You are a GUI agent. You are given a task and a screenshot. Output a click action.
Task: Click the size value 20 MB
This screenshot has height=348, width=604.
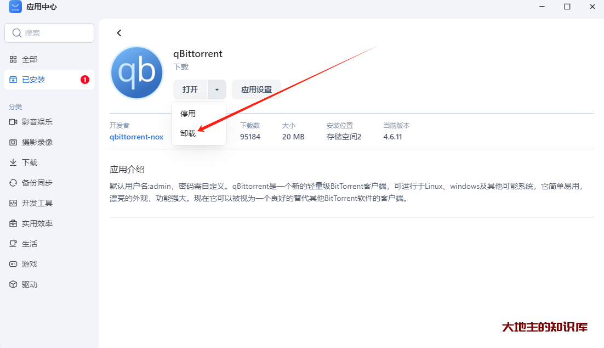tap(293, 137)
